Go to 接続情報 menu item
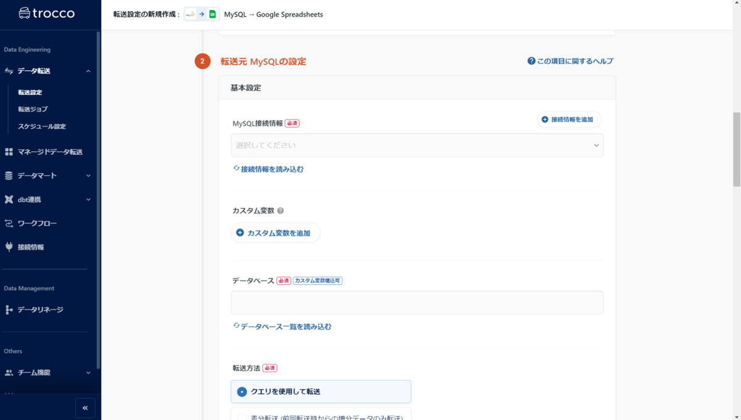The width and height of the screenshot is (741, 420). pyautogui.click(x=30, y=247)
